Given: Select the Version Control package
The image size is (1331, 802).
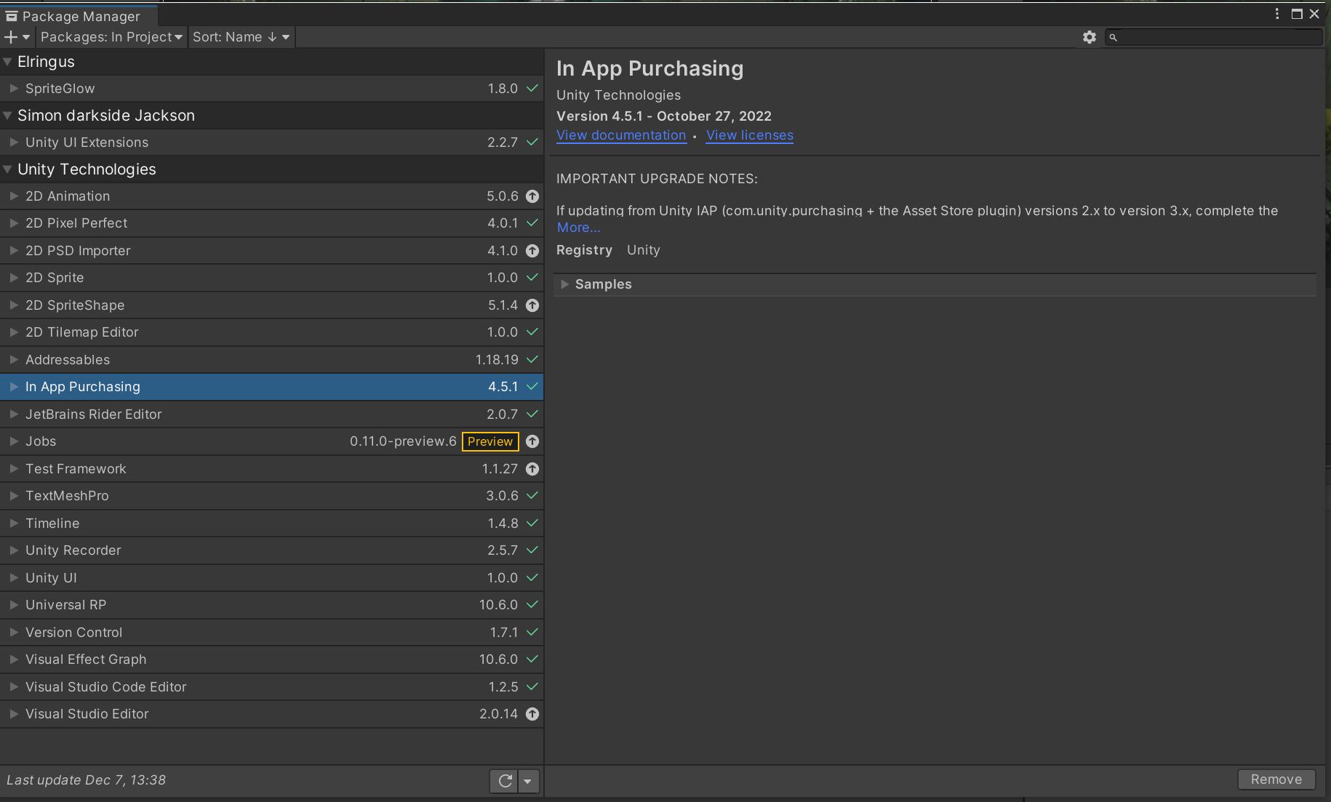Looking at the screenshot, I should (272, 633).
